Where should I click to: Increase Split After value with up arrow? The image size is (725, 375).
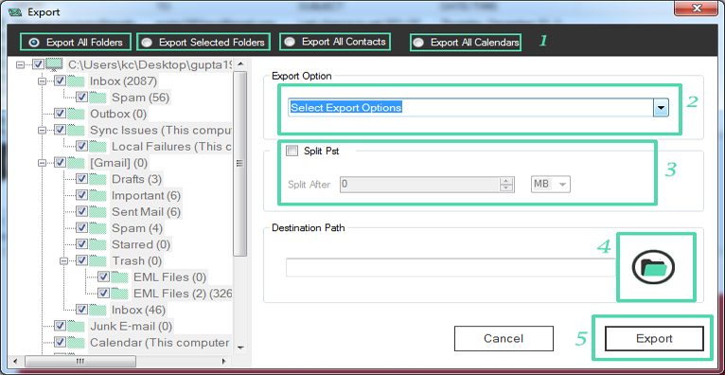pos(506,181)
